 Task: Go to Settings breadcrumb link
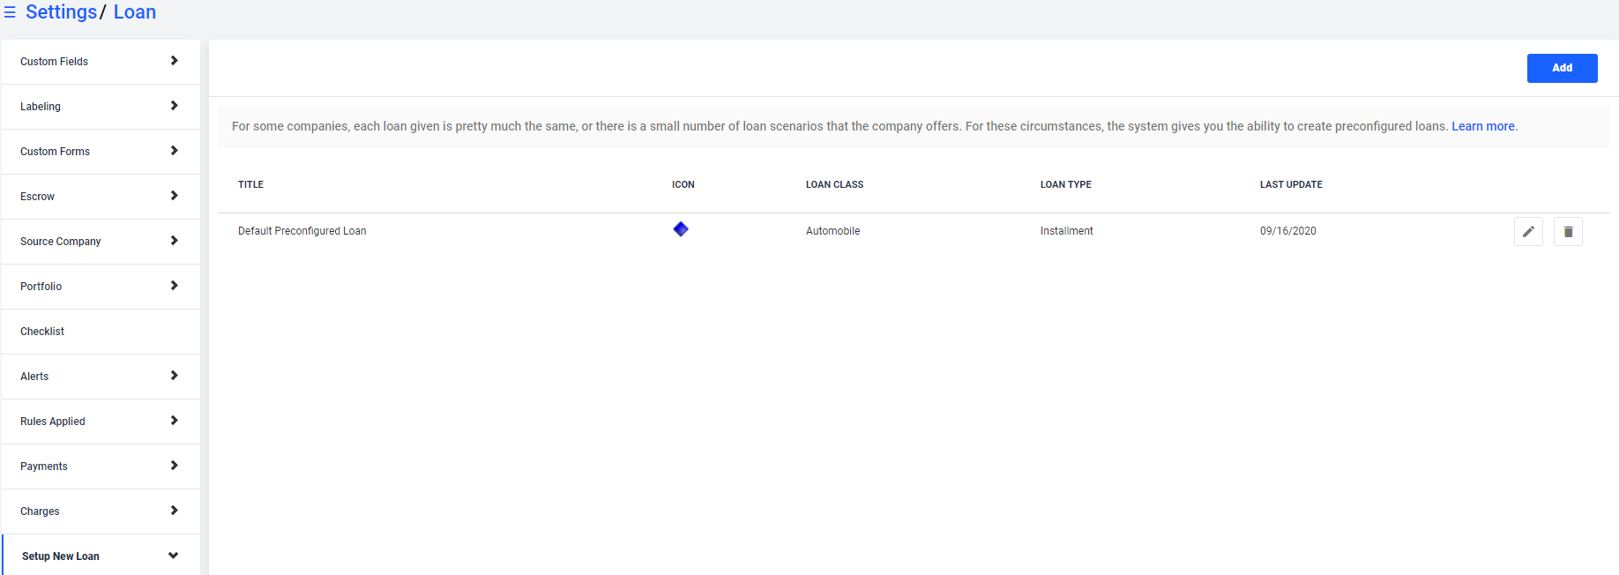pyautogui.click(x=61, y=12)
